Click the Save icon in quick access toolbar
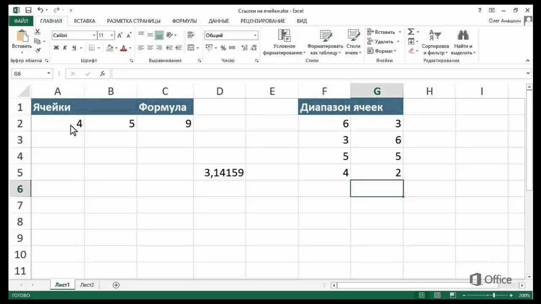This screenshot has width=541, height=304. click(x=28, y=10)
